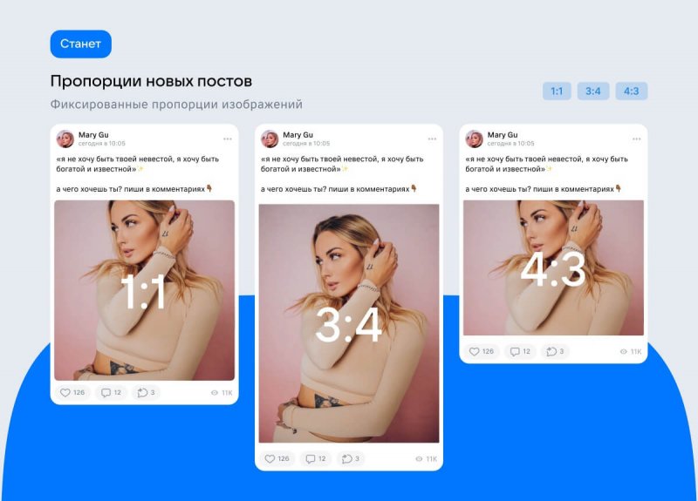This screenshot has height=501, width=698.
Task: Open the three-dot menu on the 1:1 post
Action: pos(228,139)
